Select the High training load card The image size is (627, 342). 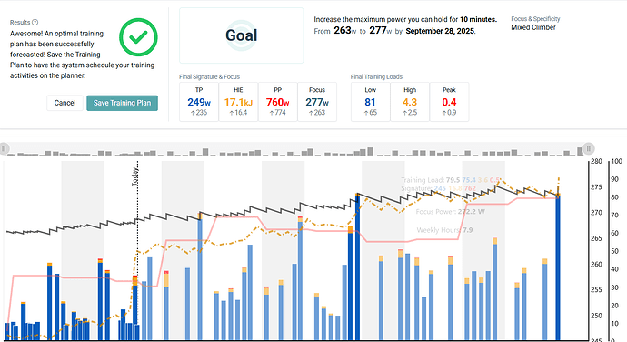coord(410,102)
